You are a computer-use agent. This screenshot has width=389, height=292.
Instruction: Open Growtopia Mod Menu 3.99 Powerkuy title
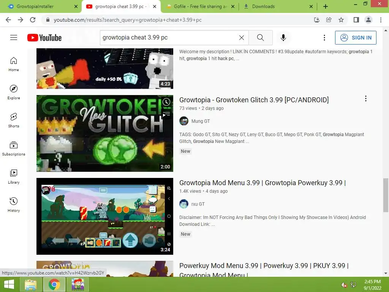click(262, 183)
